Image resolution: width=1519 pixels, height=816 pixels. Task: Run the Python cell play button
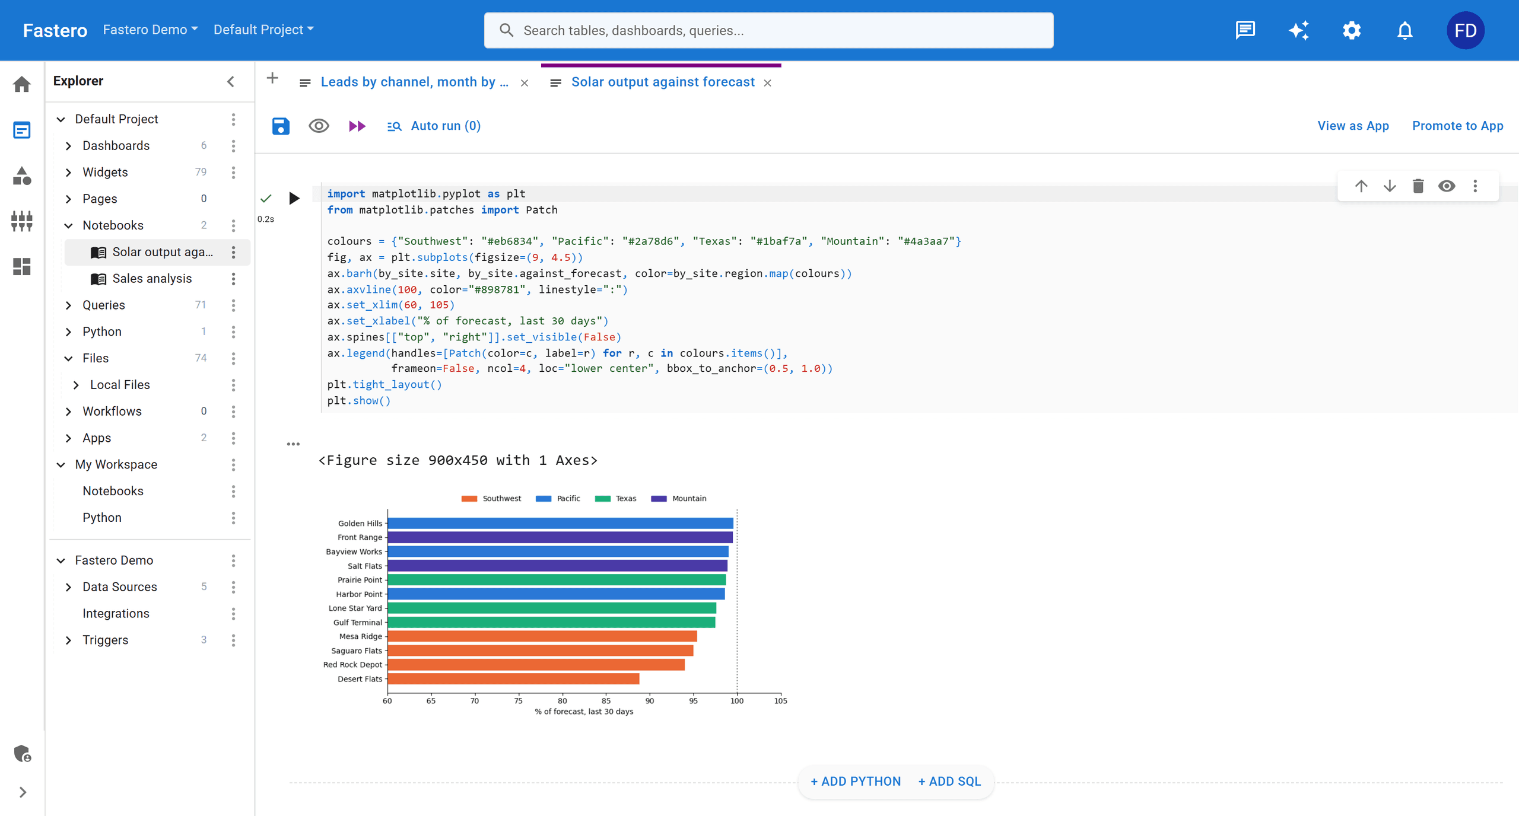click(x=294, y=198)
